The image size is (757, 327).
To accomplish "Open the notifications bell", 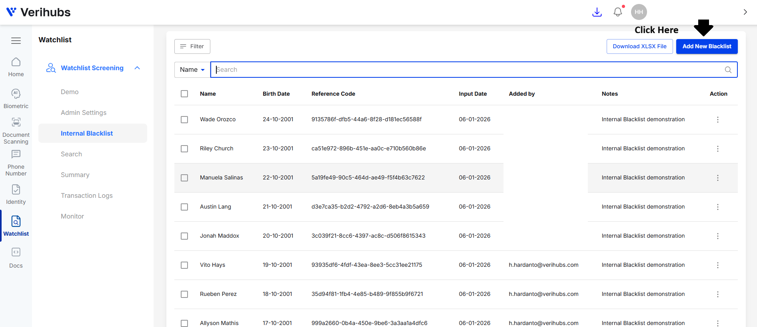I will [x=618, y=12].
